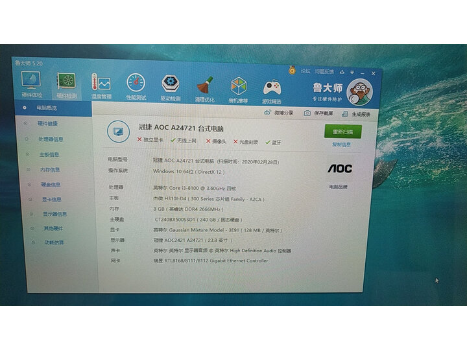Viewport: 467px width, 350px height.
Task: Click the Gaussian Mixture Model graphics value
Action: pos(217,230)
